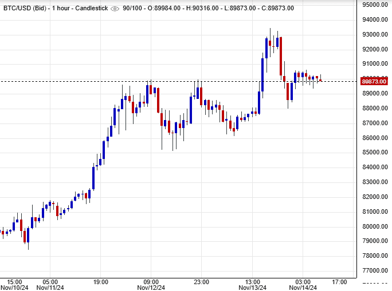The image size is (392, 291).
Task: Select the 15:00 Nov/10/24 time label
Action: tap(14, 285)
